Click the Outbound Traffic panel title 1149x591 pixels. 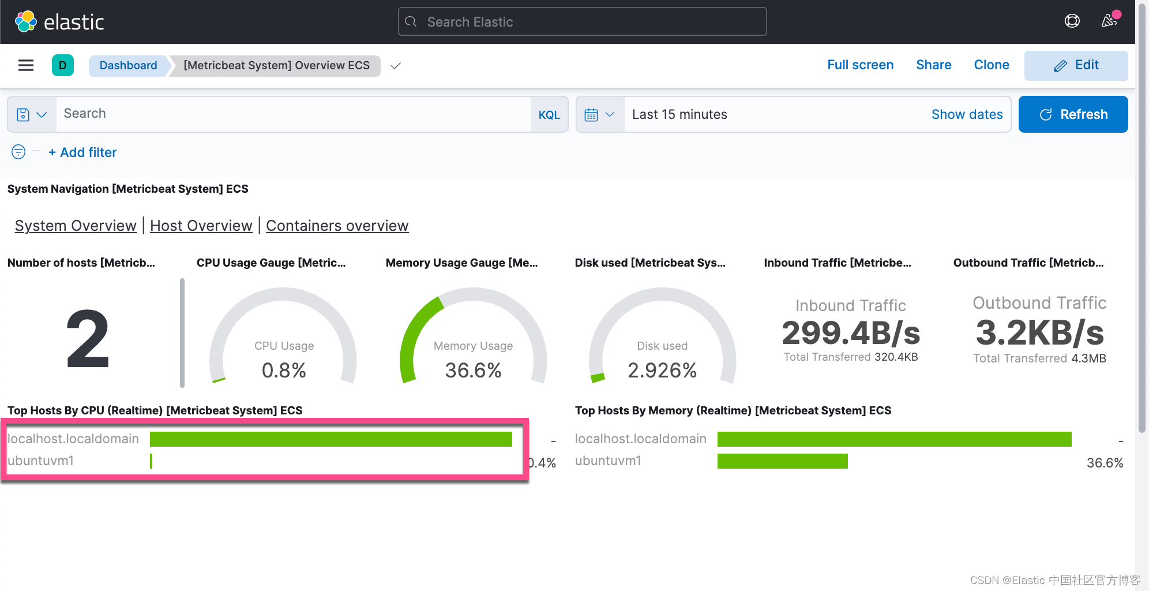1028,263
